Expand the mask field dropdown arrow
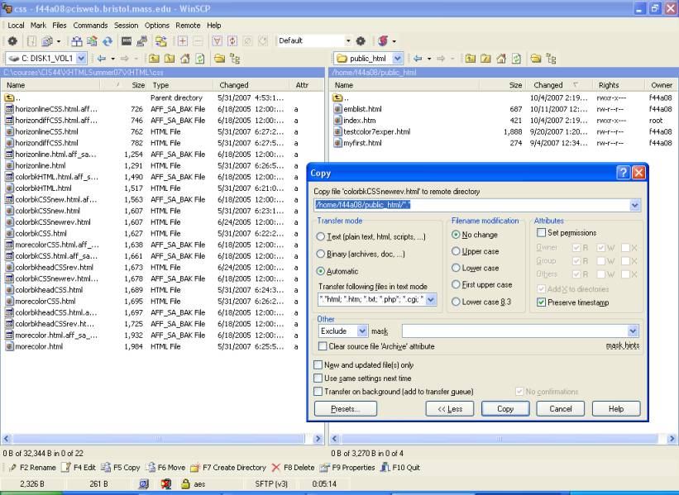Viewport: 679px width, 495px height. point(633,331)
